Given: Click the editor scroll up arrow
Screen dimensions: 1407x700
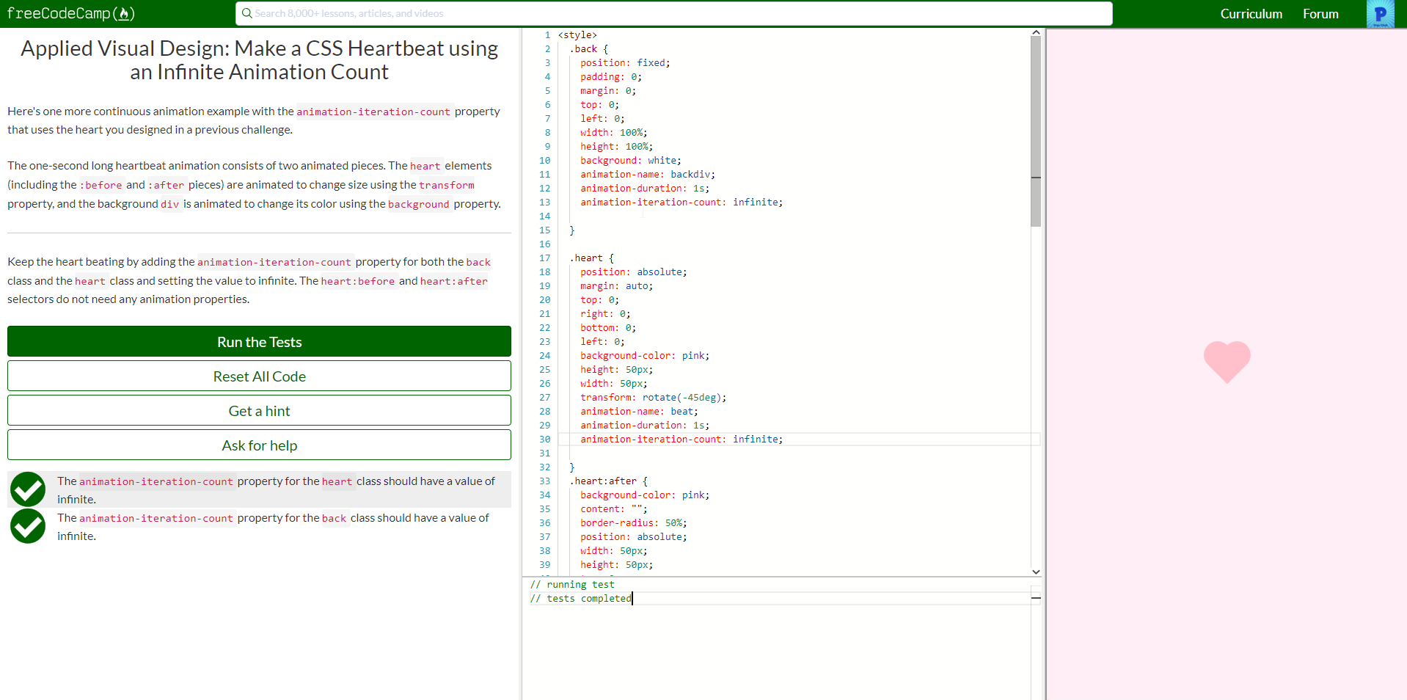Looking at the screenshot, I should 1036,32.
